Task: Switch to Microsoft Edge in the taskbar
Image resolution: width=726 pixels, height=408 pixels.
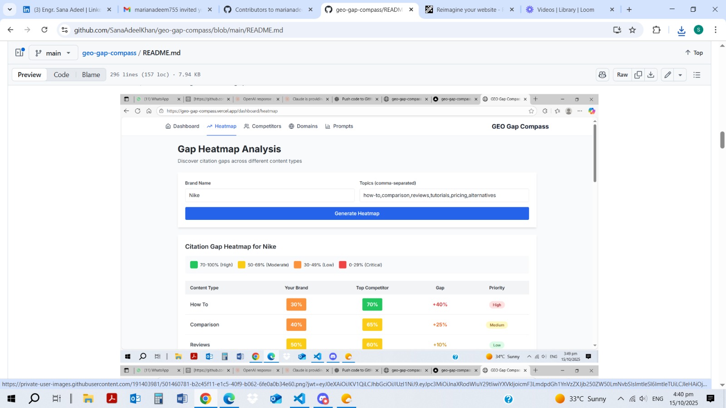Action: click(x=229, y=398)
